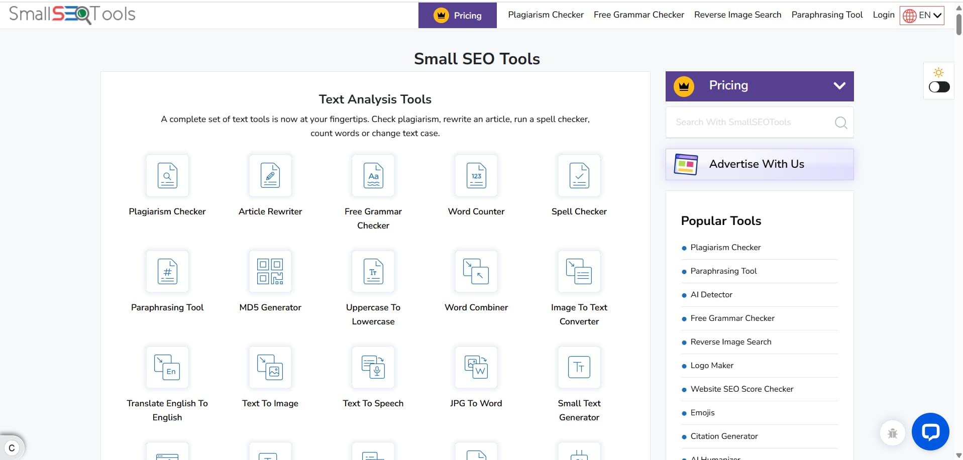Image resolution: width=963 pixels, height=460 pixels.
Task: Go to Free Grammar Checker in top navigation
Action: click(639, 15)
